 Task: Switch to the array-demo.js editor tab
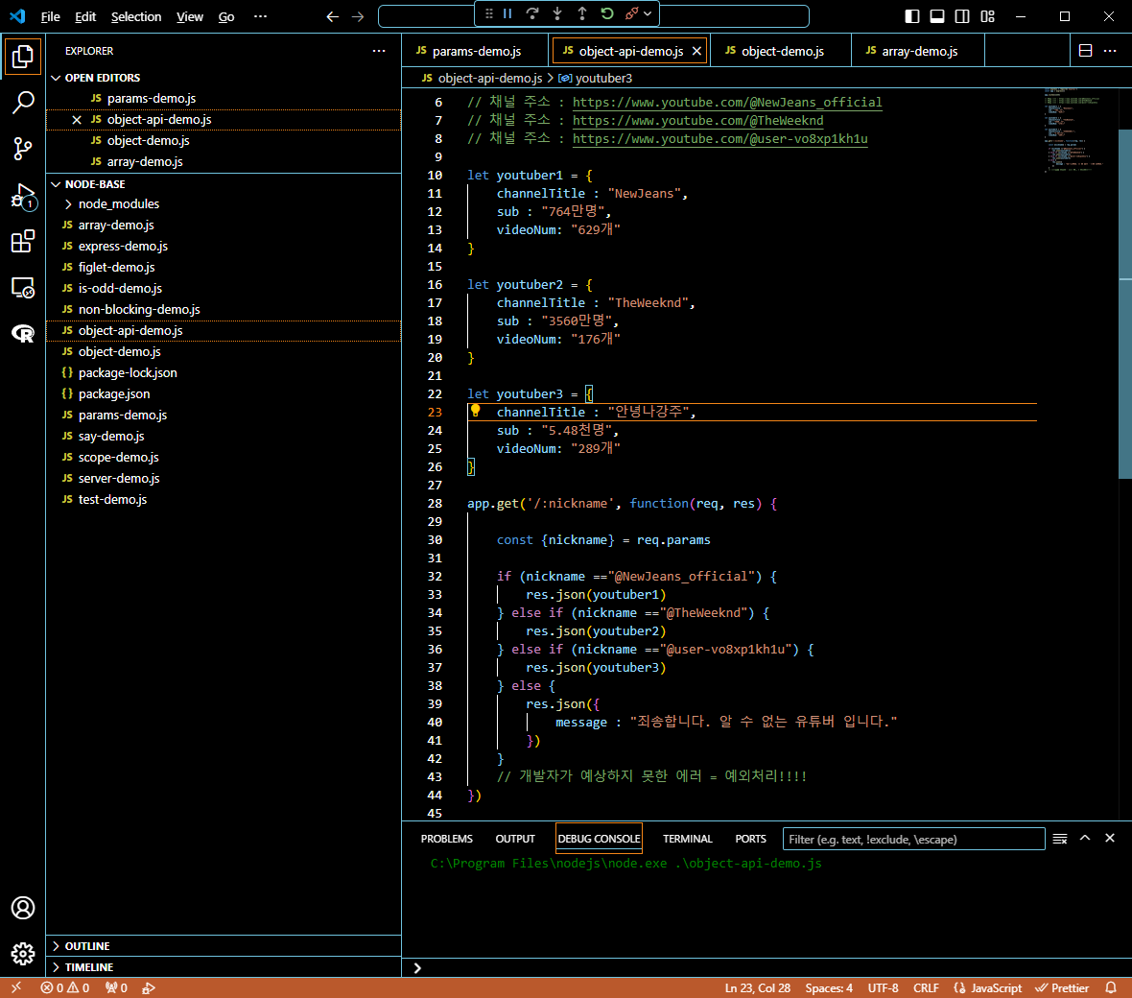click(918, 51)
